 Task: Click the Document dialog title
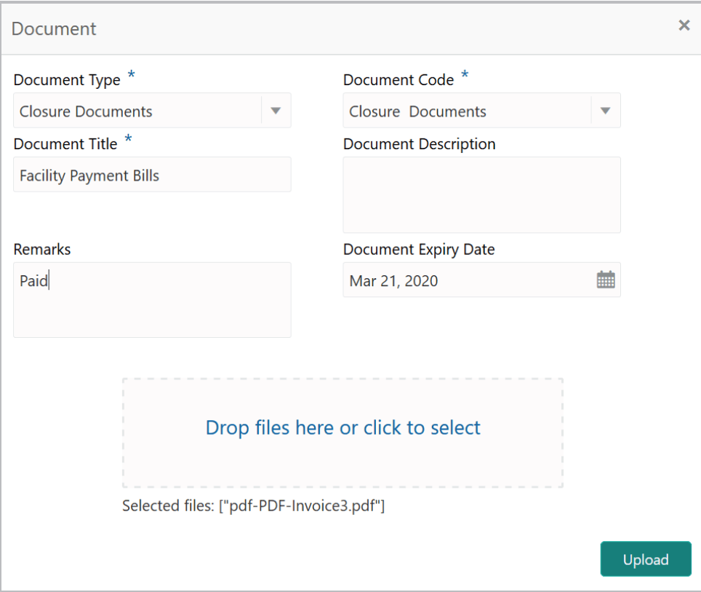[x=53, y=28]
